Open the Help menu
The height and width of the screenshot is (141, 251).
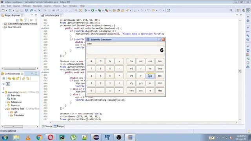(82, 6)
